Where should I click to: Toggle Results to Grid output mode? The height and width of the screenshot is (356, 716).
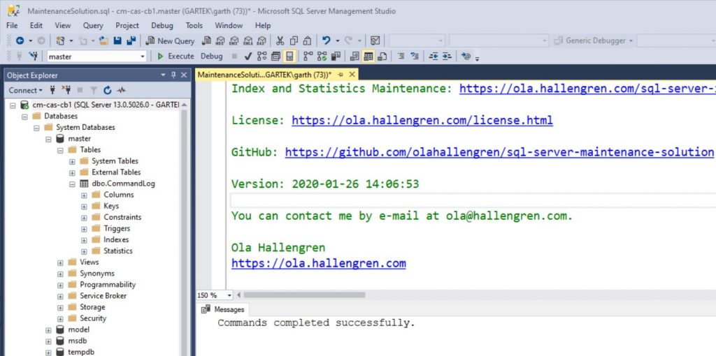(368, 57)
